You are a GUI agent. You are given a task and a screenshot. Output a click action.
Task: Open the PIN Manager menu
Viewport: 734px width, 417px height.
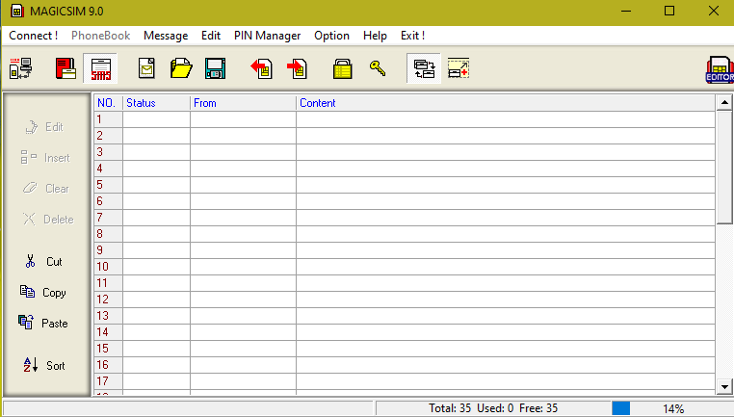[267, 36]
